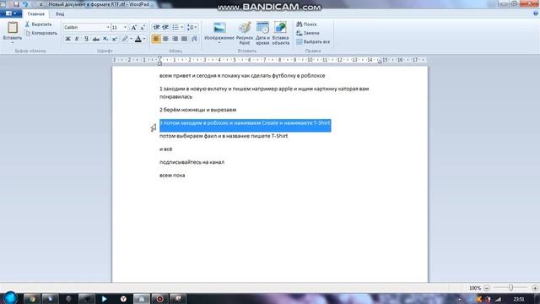Screen dimensions: 540x304
Task: Shrink font size with small A button
Action: [x=143, y=27]
